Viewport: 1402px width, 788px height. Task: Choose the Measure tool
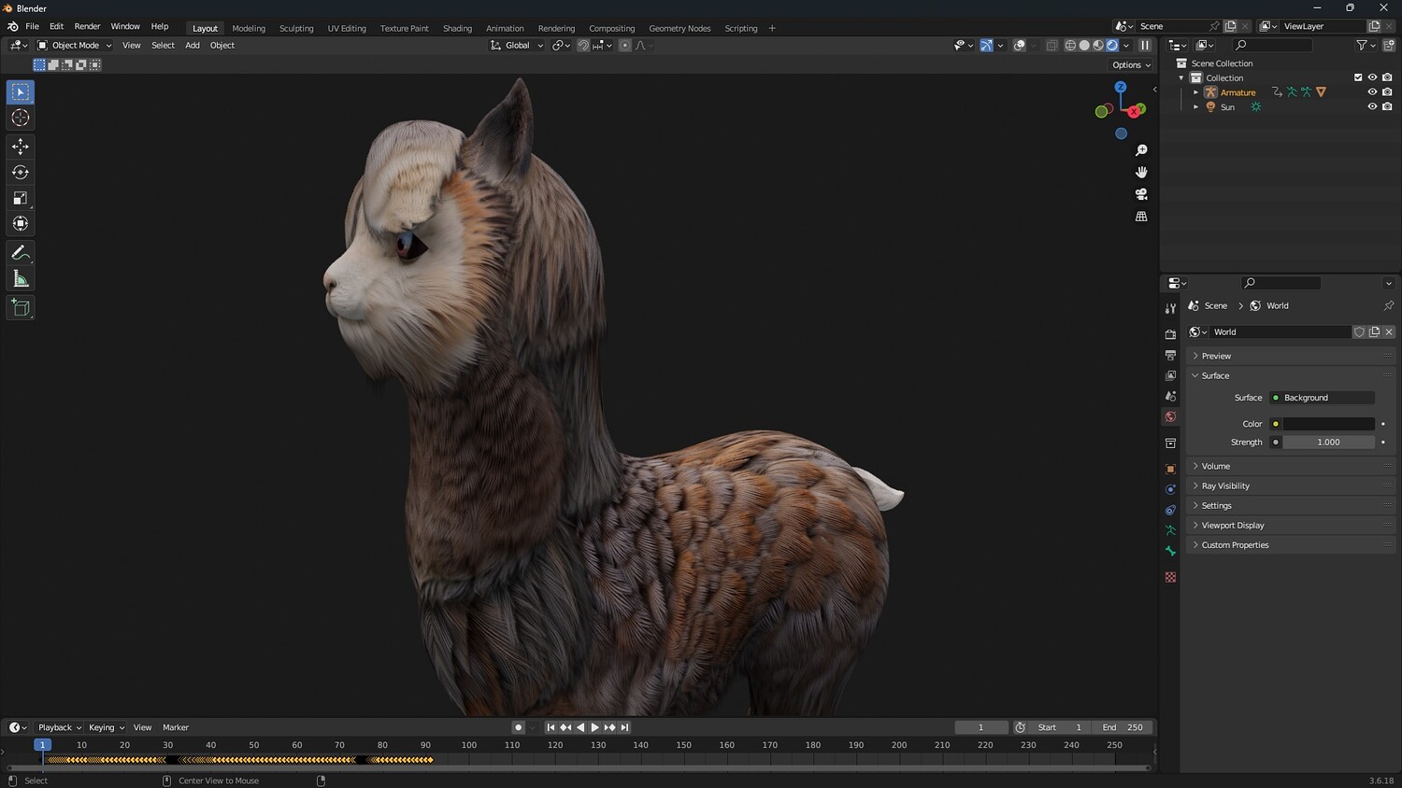click(21, 279)
